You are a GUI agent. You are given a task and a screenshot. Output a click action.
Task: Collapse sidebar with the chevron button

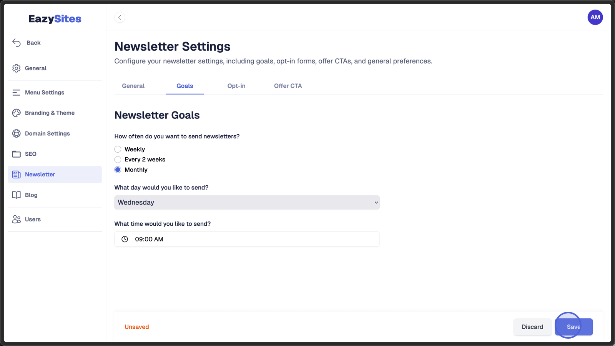[x=120, y=17]
